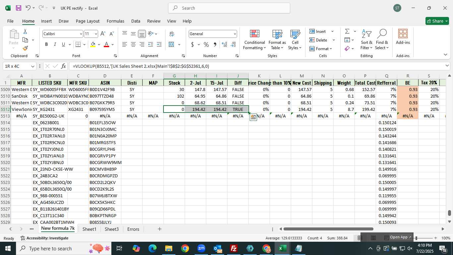Open Cell Styles dropdown
The image size is (453, 255).
tap(295, 39)
